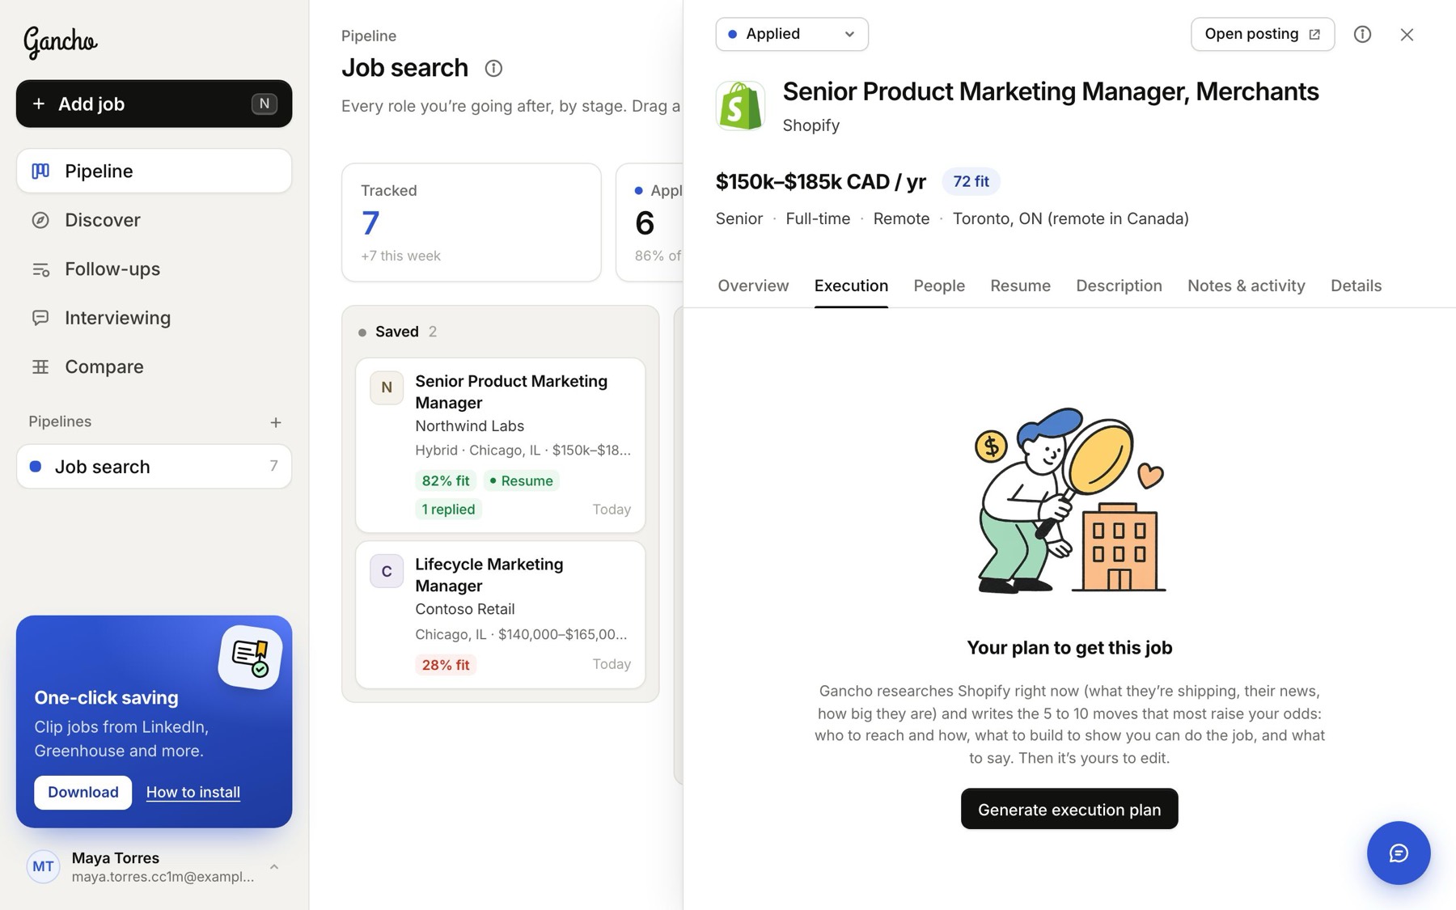Click the 82% fit badge
Screen dimensions: 1456x910
coord(445,480)
